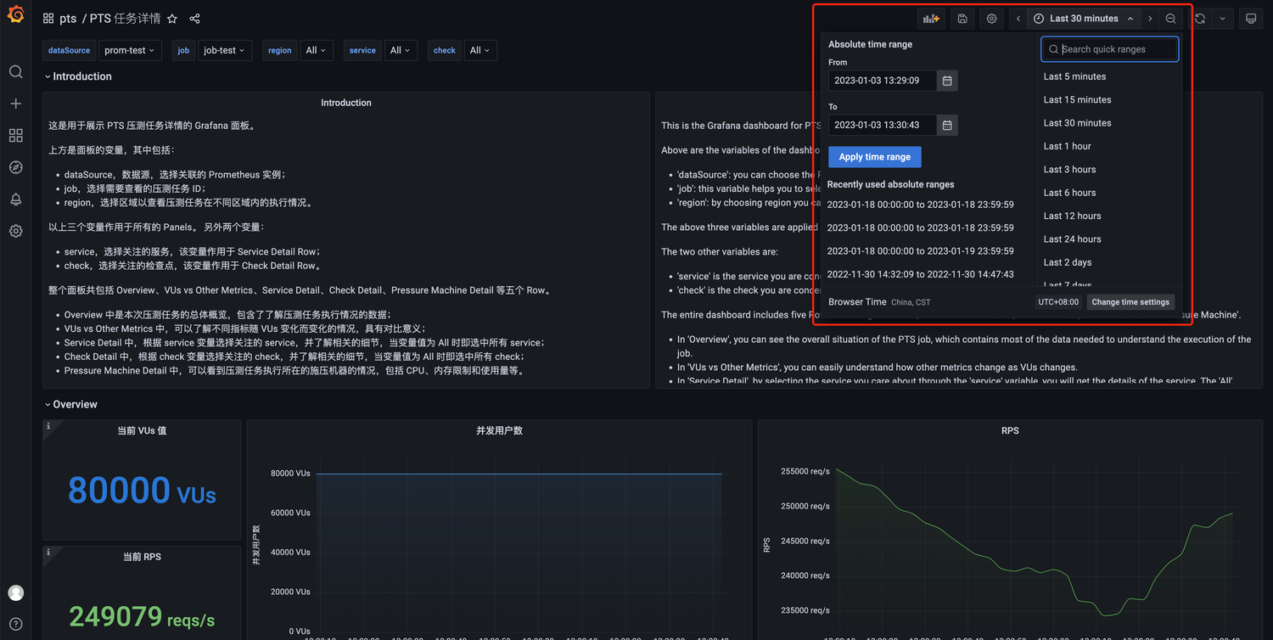Screen dimensions: 1273x640
Task: Click the share dashboard icon
Action: click(x=195, y=19)
